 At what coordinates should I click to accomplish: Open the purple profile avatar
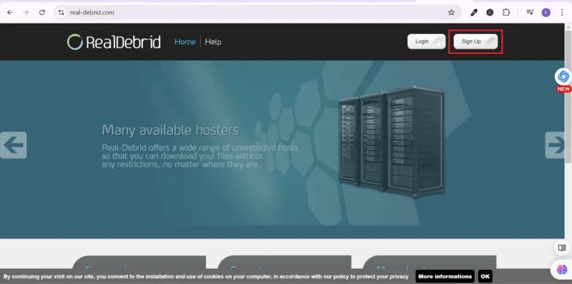[546, 13]
